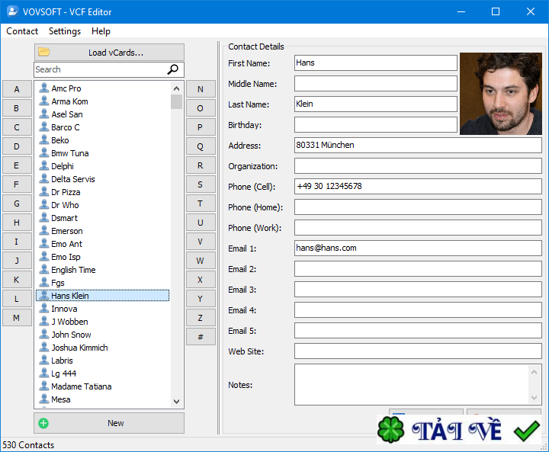Click the VCF Editor app icon in title bar
Screen dimensions: 549x452
point(11,11)
